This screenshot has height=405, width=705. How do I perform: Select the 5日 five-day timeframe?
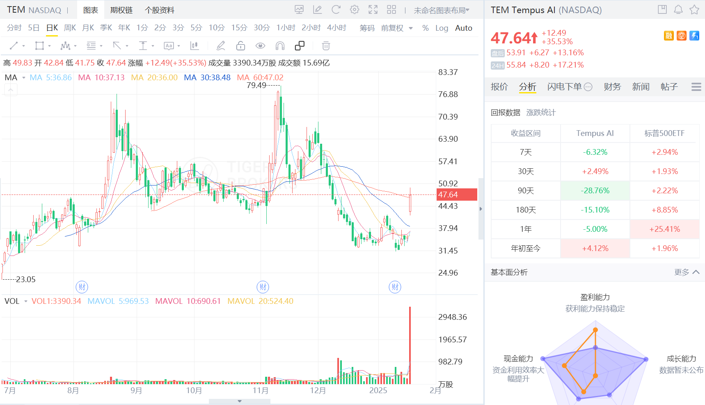[x=34, y=28]
